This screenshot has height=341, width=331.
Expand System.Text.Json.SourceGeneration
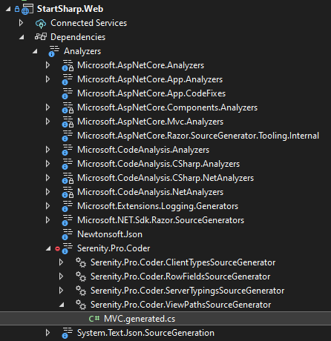[x=47, y=333]
